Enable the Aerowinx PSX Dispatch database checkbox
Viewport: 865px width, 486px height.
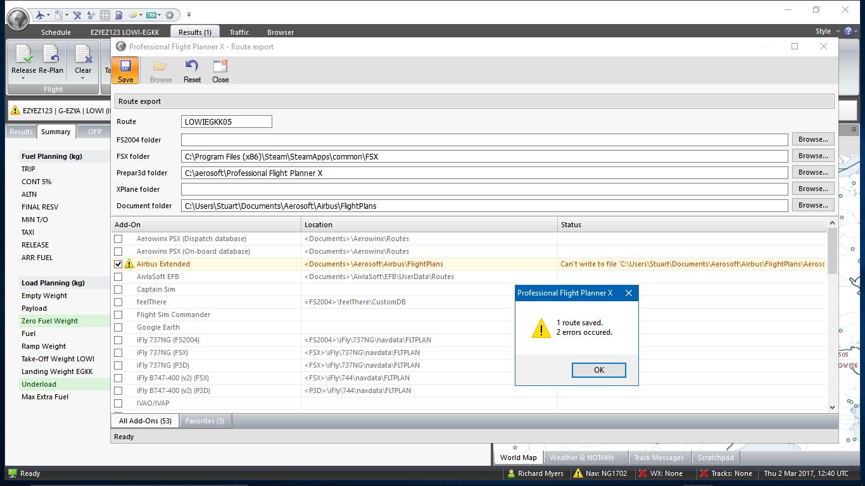point(118,239)
